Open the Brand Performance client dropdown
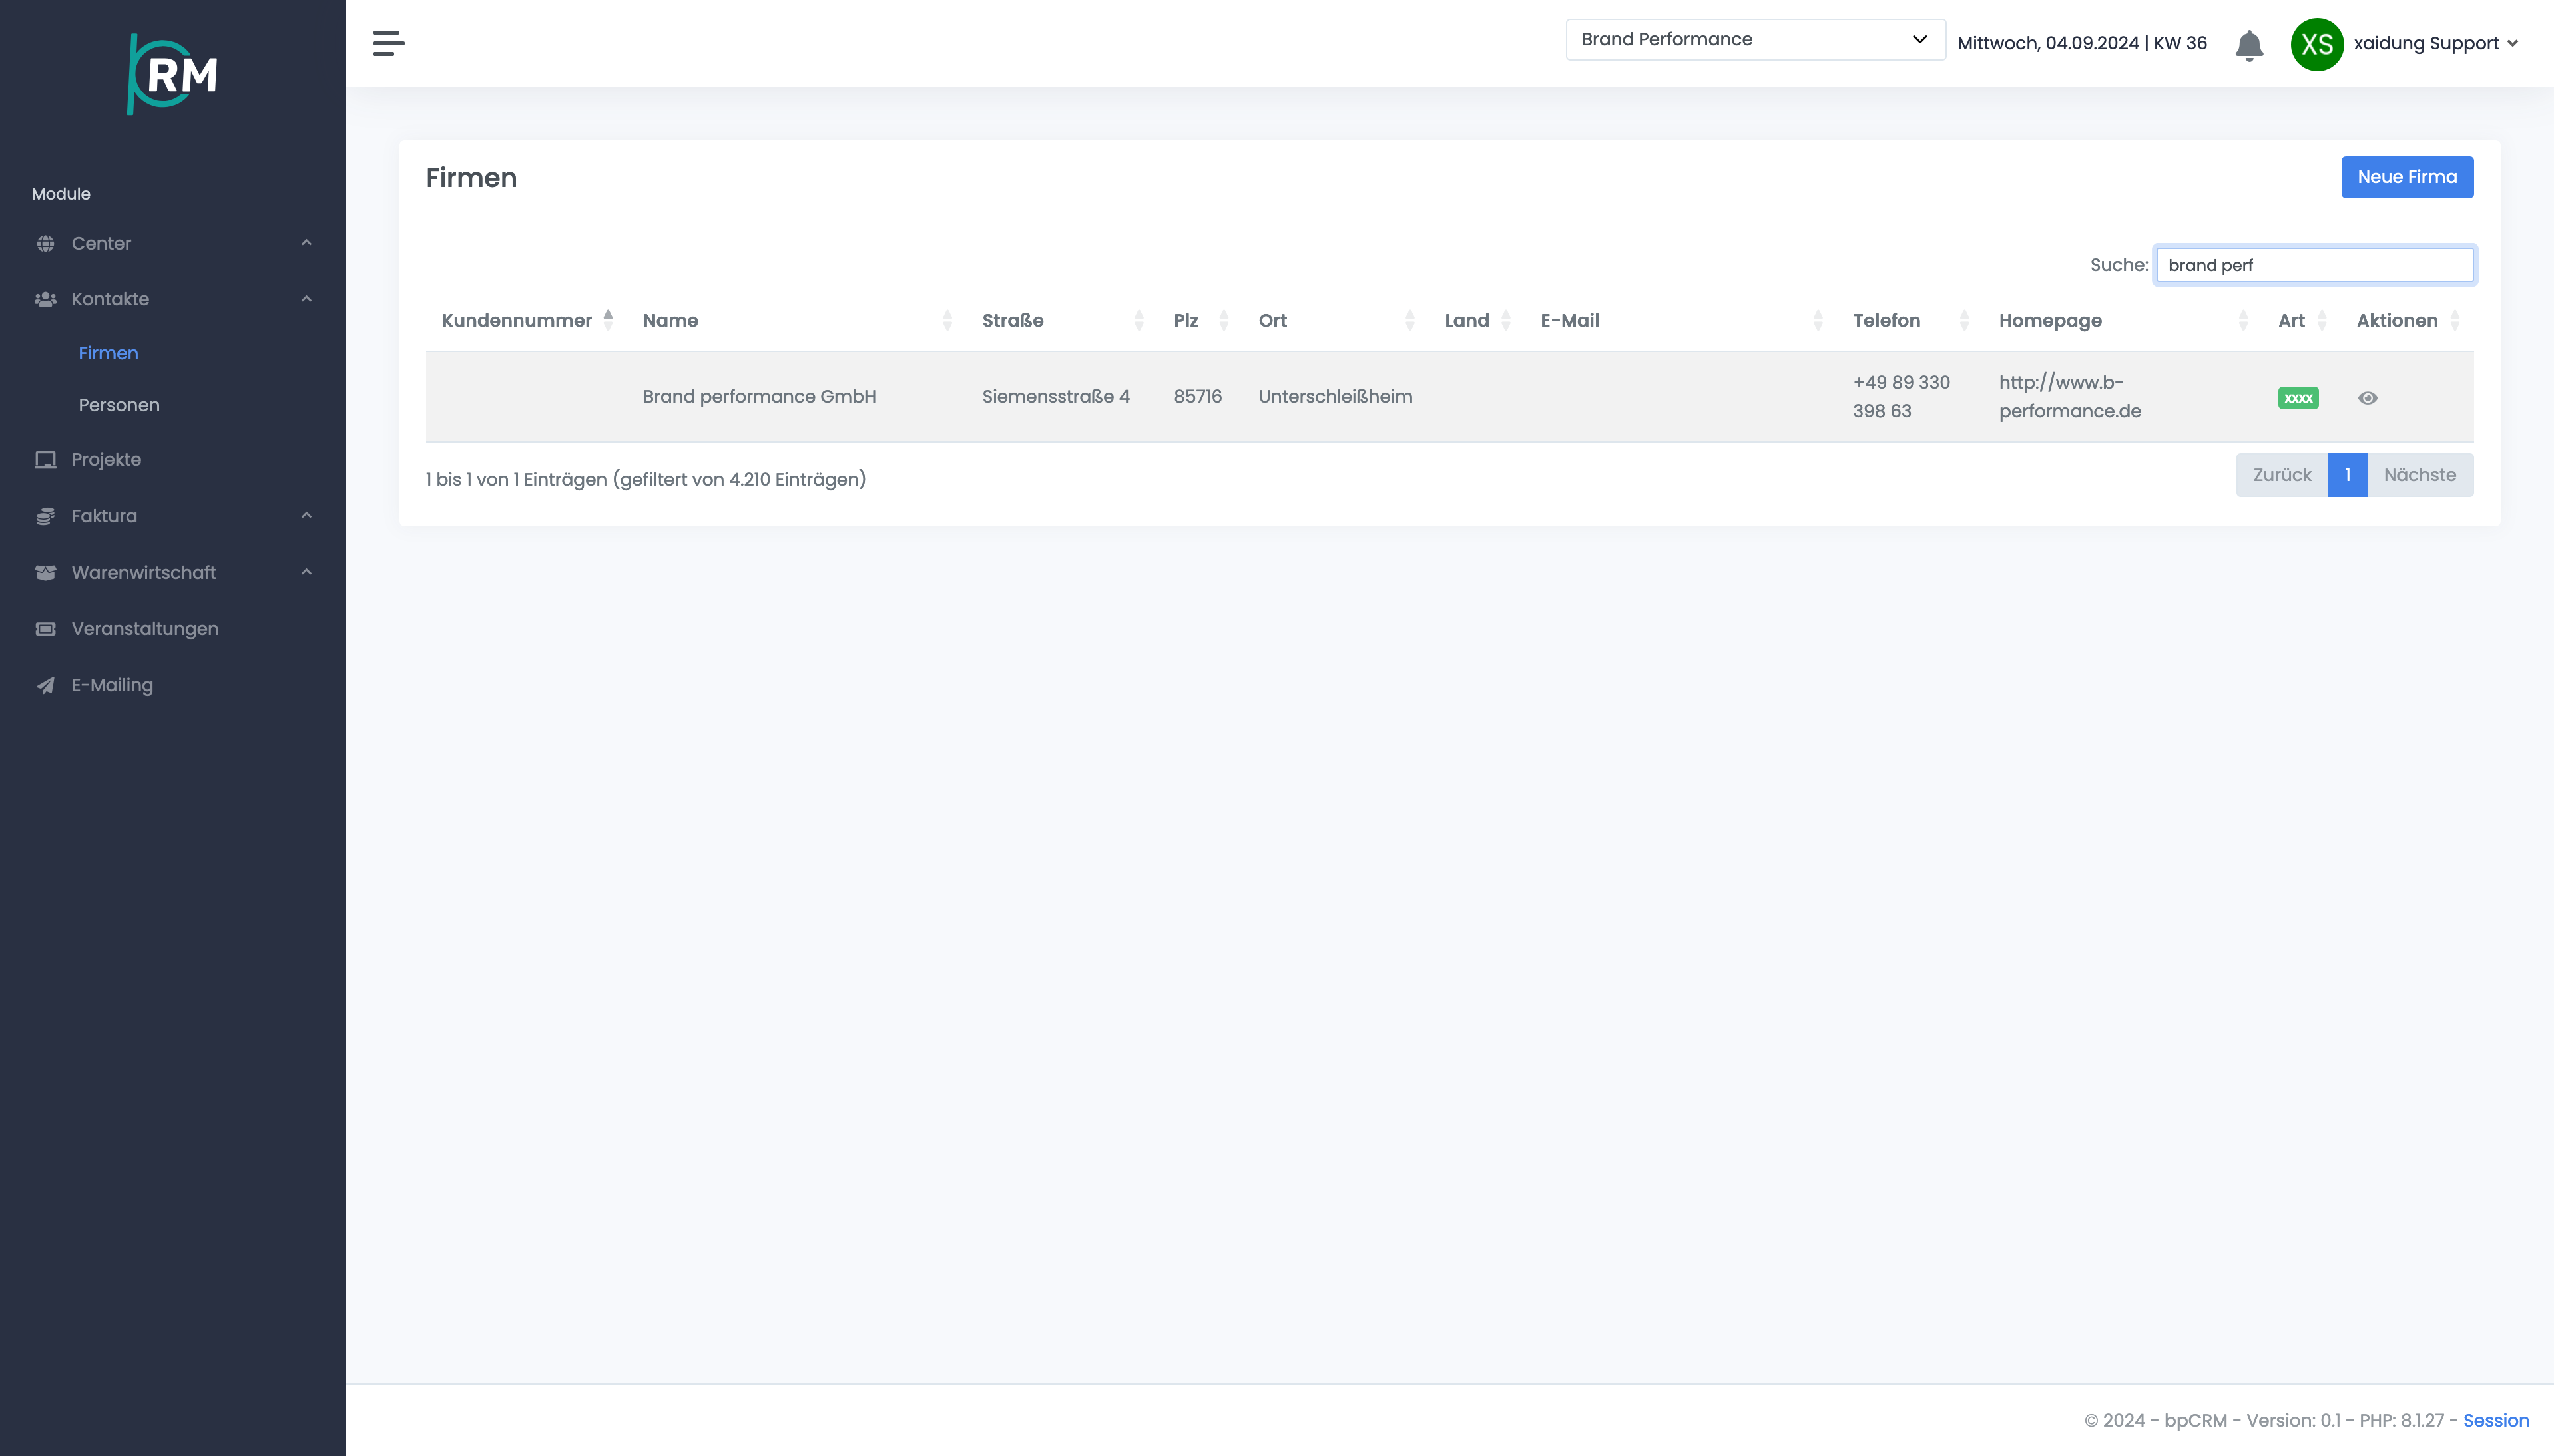2554x1456 pixels. pyautogui.click(x=1754, y=39)
